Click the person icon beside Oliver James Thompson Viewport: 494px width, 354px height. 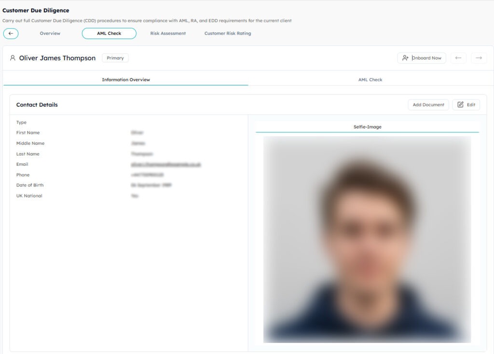(13, 58)
